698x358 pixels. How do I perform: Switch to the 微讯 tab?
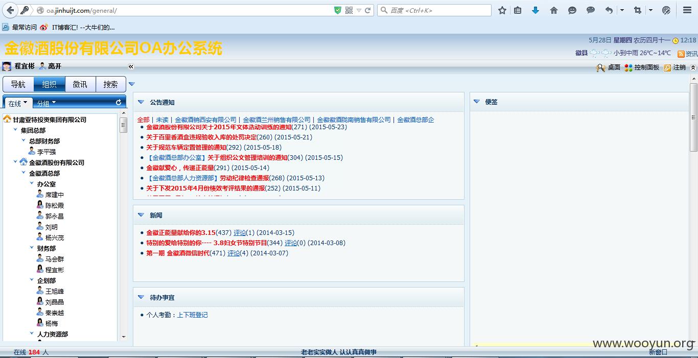coord(80,84)
